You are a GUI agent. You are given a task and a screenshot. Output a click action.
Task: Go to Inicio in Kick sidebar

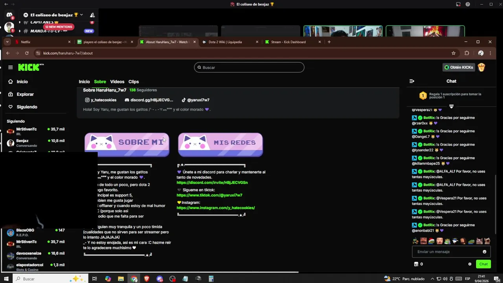click(x=22, y=82)
